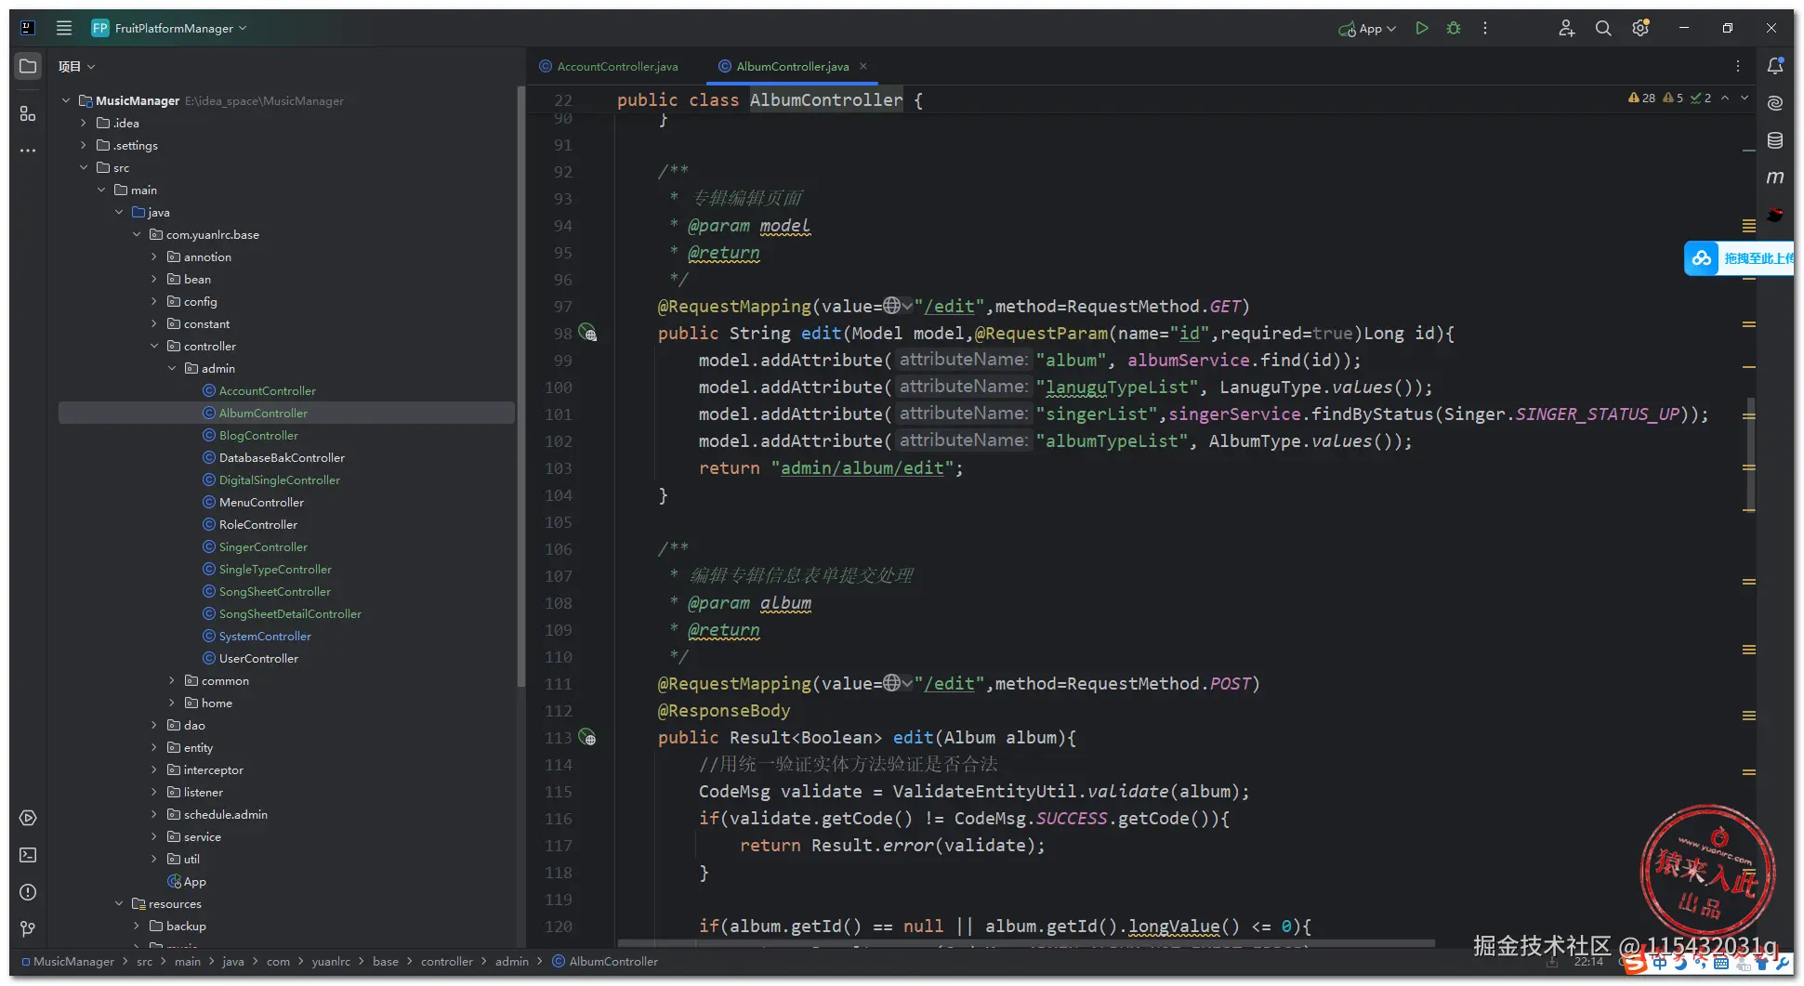The height and width of the screenshot is (986, 1804).
Task: Open the Services tool window
Action: (28, 818)
